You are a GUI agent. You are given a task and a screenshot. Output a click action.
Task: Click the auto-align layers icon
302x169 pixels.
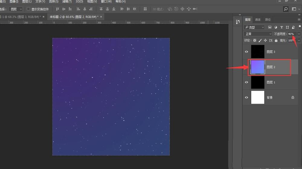pos(145,9)
